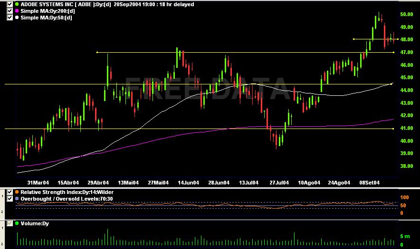This screenshot has width=420, height=249.
Task: Click the green Volume color dot
Action: (x=17, y=223)
